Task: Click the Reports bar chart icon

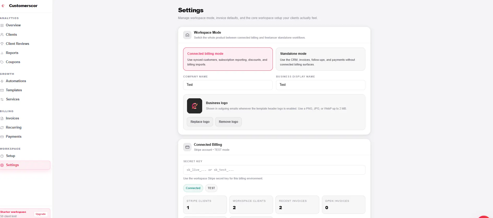Action: click(x=2, y=53)
